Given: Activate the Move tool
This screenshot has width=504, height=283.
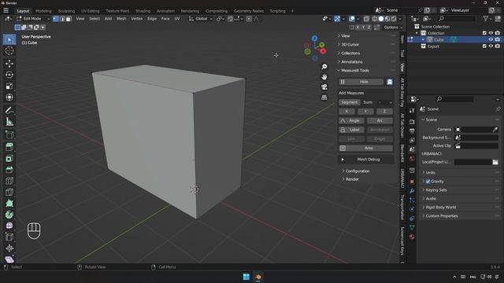Looking at the screenshot, I should [x=9, y=63].
